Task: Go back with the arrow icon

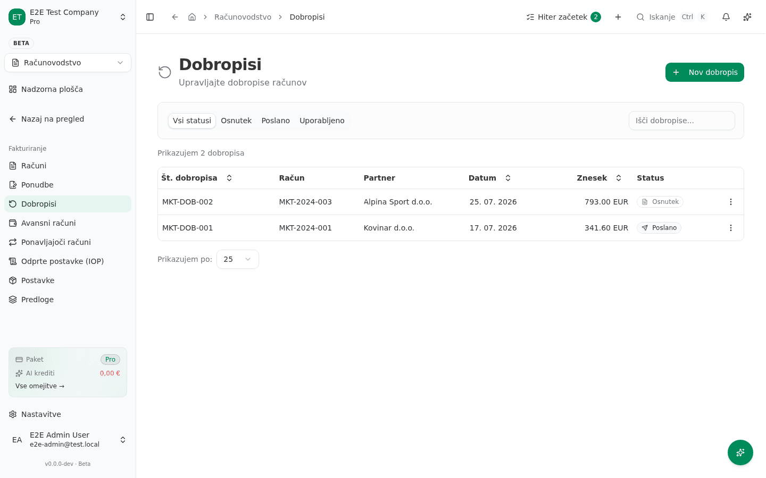Action: (x=175, y=17)
